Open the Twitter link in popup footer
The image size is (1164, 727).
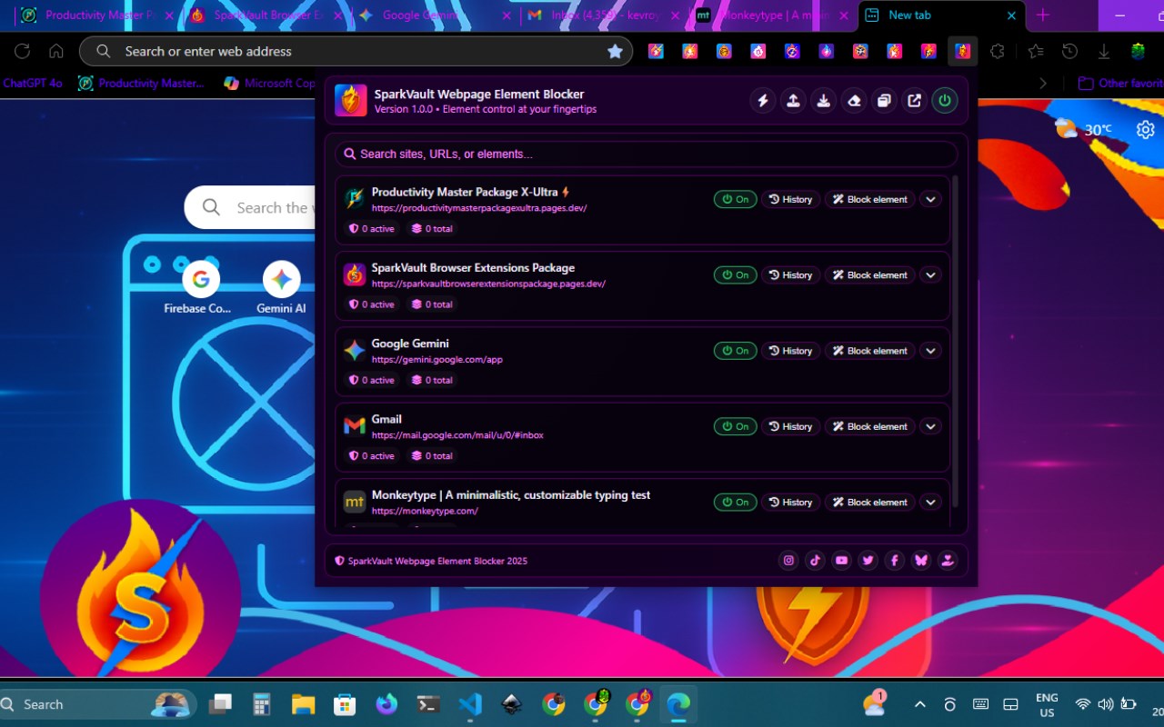(868, 561)
